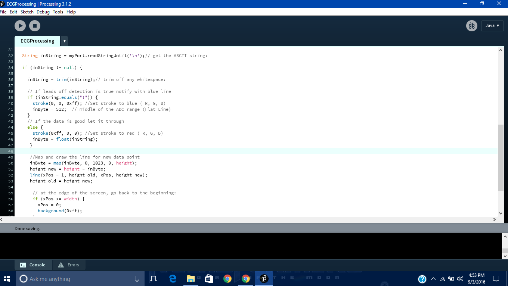Click the horizontal scroll right arrow
This screenshot has height=288, width=508.
(x=495, y=219)
